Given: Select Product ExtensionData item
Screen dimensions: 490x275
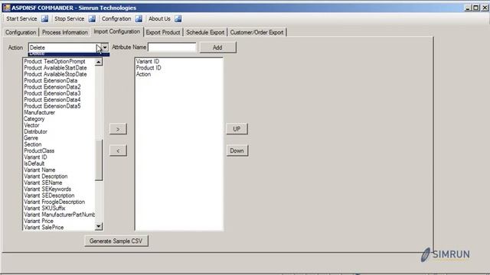Looking at the screenshot, I should pos(51,80).
